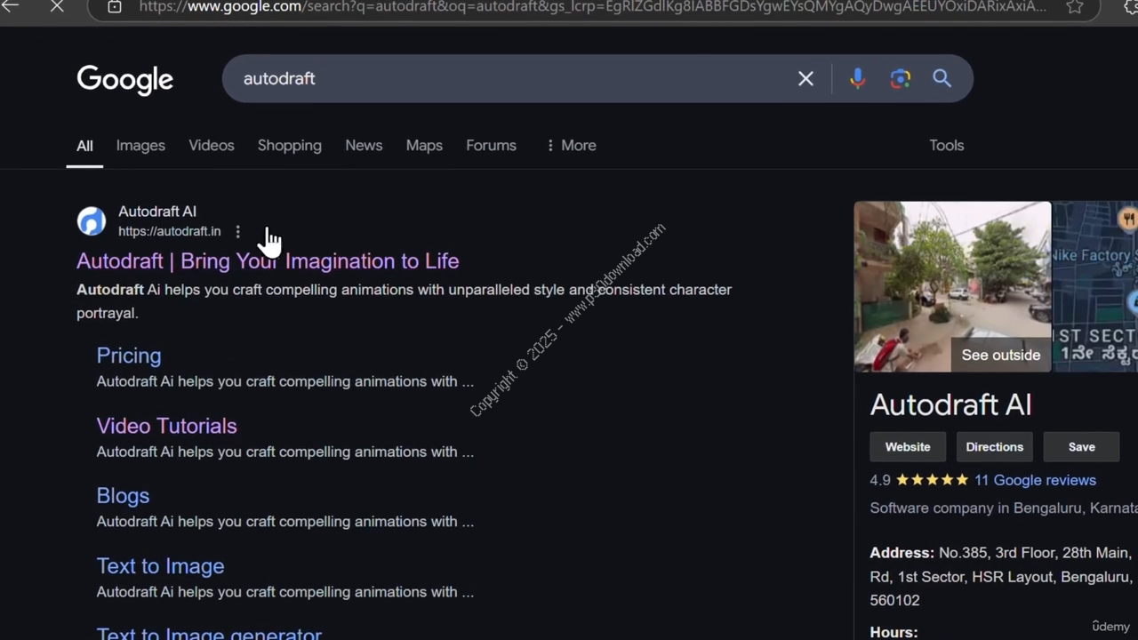Switch to the Forums tab
The width and height of the screenshot is (1138, 640).
pos(491,146)
